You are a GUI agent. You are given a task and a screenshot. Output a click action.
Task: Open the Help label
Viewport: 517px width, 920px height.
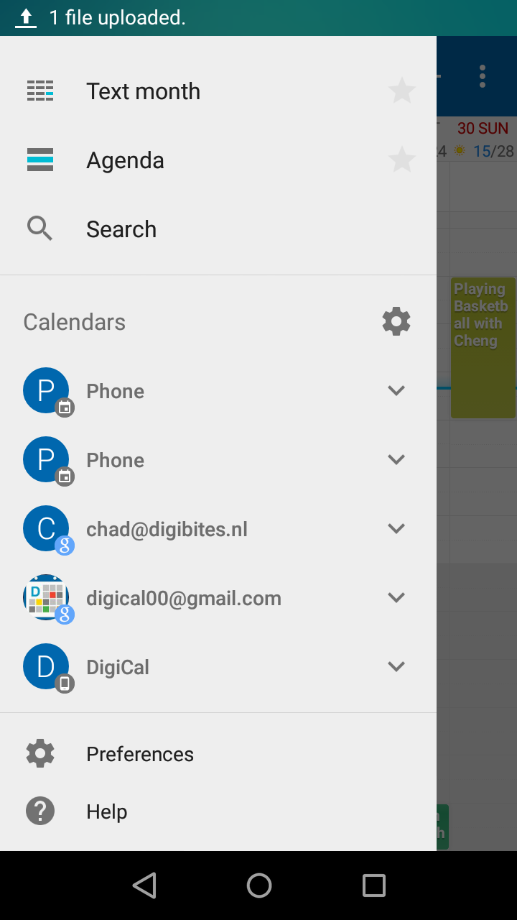click(107, 811)
